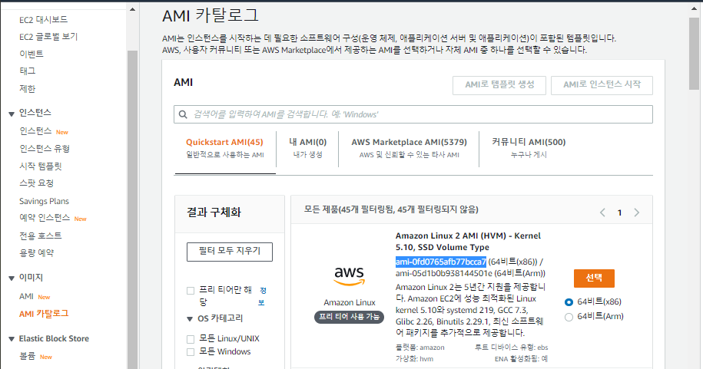Open 스팟 요청 in sidebar
The image size is (703, 369).
(36, 183)
